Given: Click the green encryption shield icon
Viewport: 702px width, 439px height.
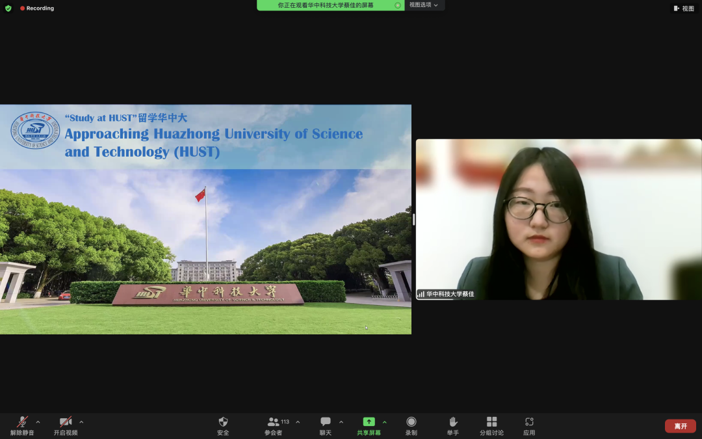Looking at the screenshot, I should coord(8,8).
